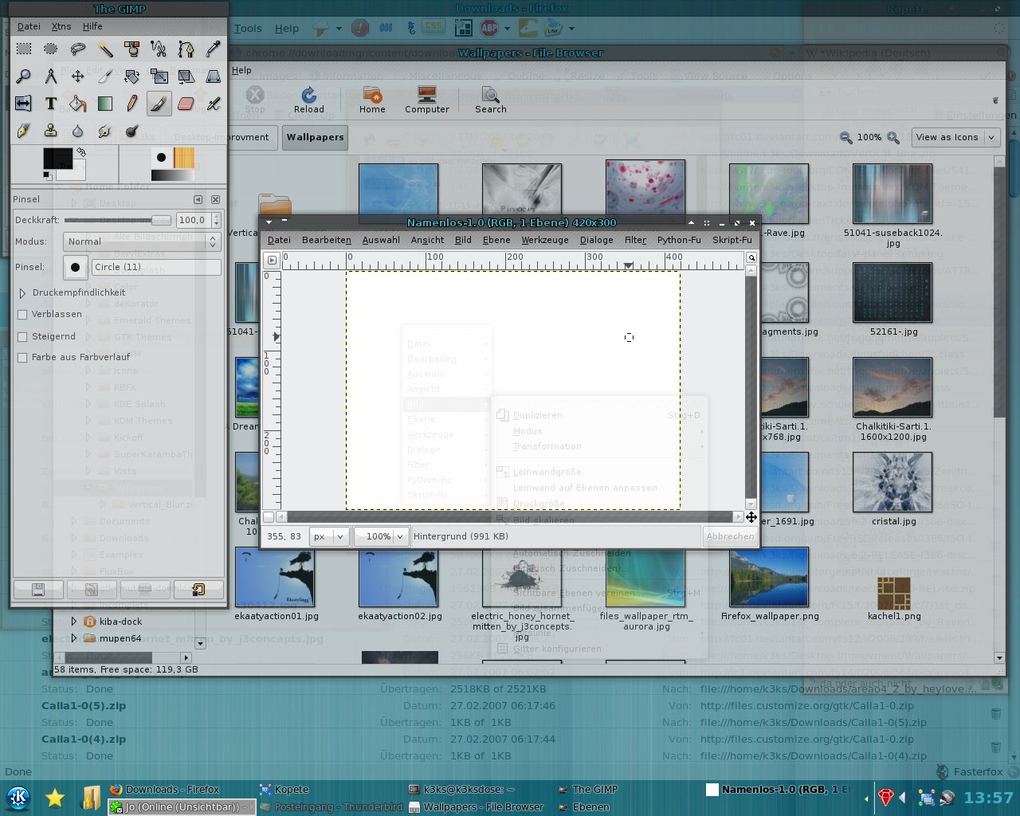The width and height of the screenshot is (1020, 816).
Task: Open the Modus Normal dropdown
Action: [x=143, y=241]
